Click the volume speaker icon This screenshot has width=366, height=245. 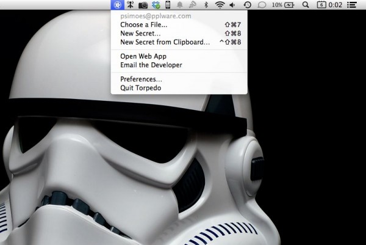[232, 5]
